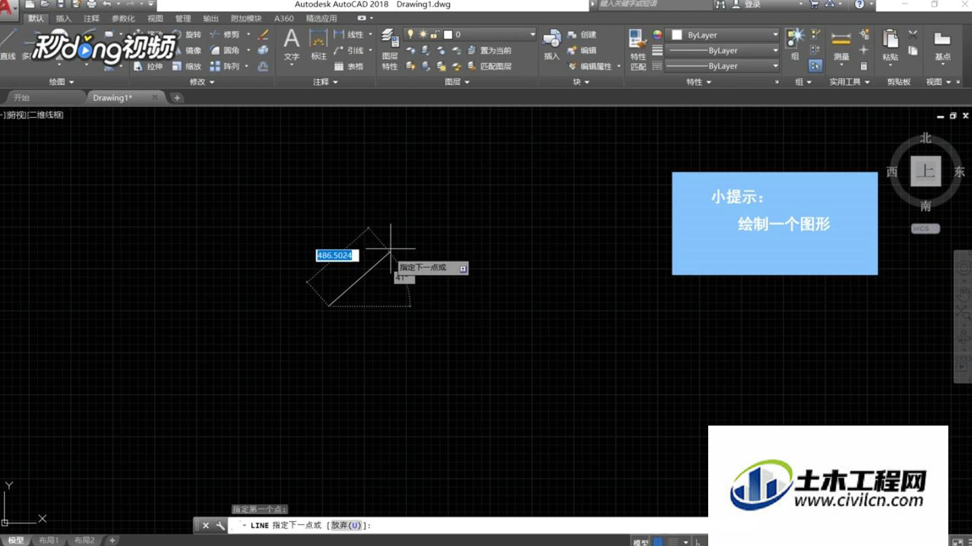
Task: Select the 直线 (Line) tool
Action: [x=7, y=46]
